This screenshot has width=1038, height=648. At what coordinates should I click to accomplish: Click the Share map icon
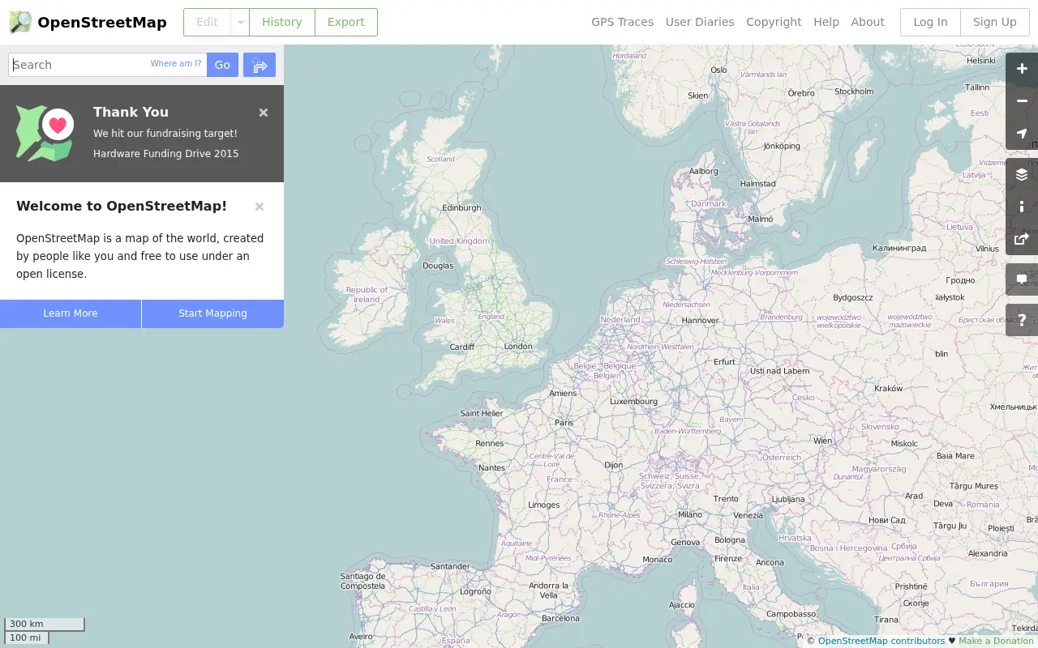[x=1022, y=239]
